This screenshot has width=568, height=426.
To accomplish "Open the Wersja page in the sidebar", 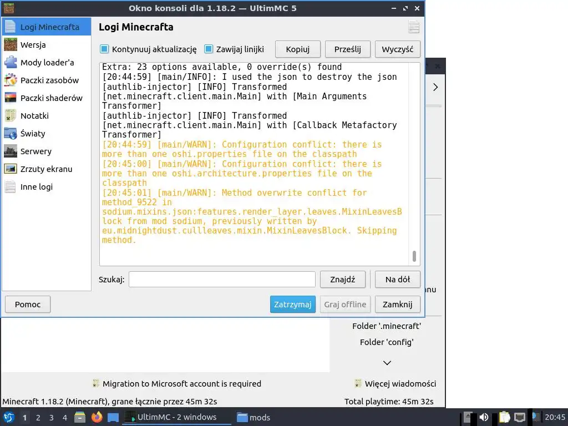I will tap(47, 45).
